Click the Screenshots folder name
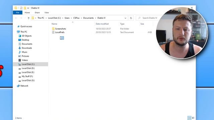The height and width of the screenshot is (120, 214). [61, 29]
